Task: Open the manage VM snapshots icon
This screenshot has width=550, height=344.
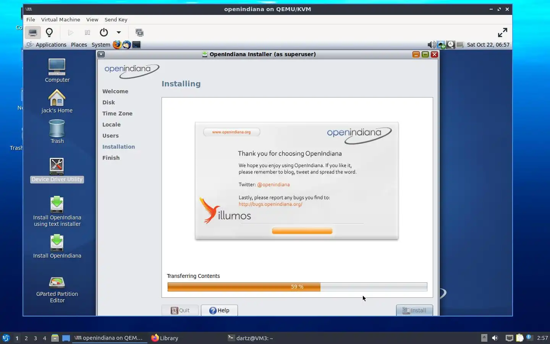Action: coord(139,32)
